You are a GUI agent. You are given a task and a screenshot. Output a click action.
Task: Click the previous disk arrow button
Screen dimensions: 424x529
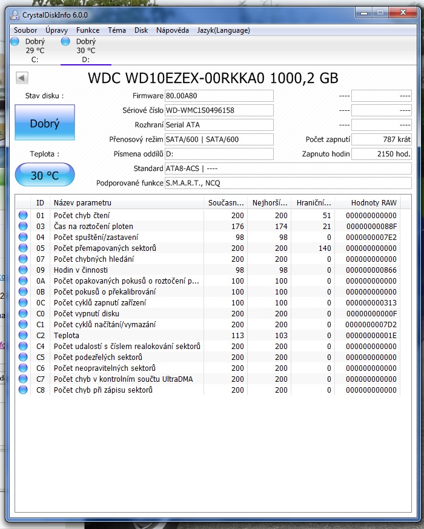click(x=22, y=78)
